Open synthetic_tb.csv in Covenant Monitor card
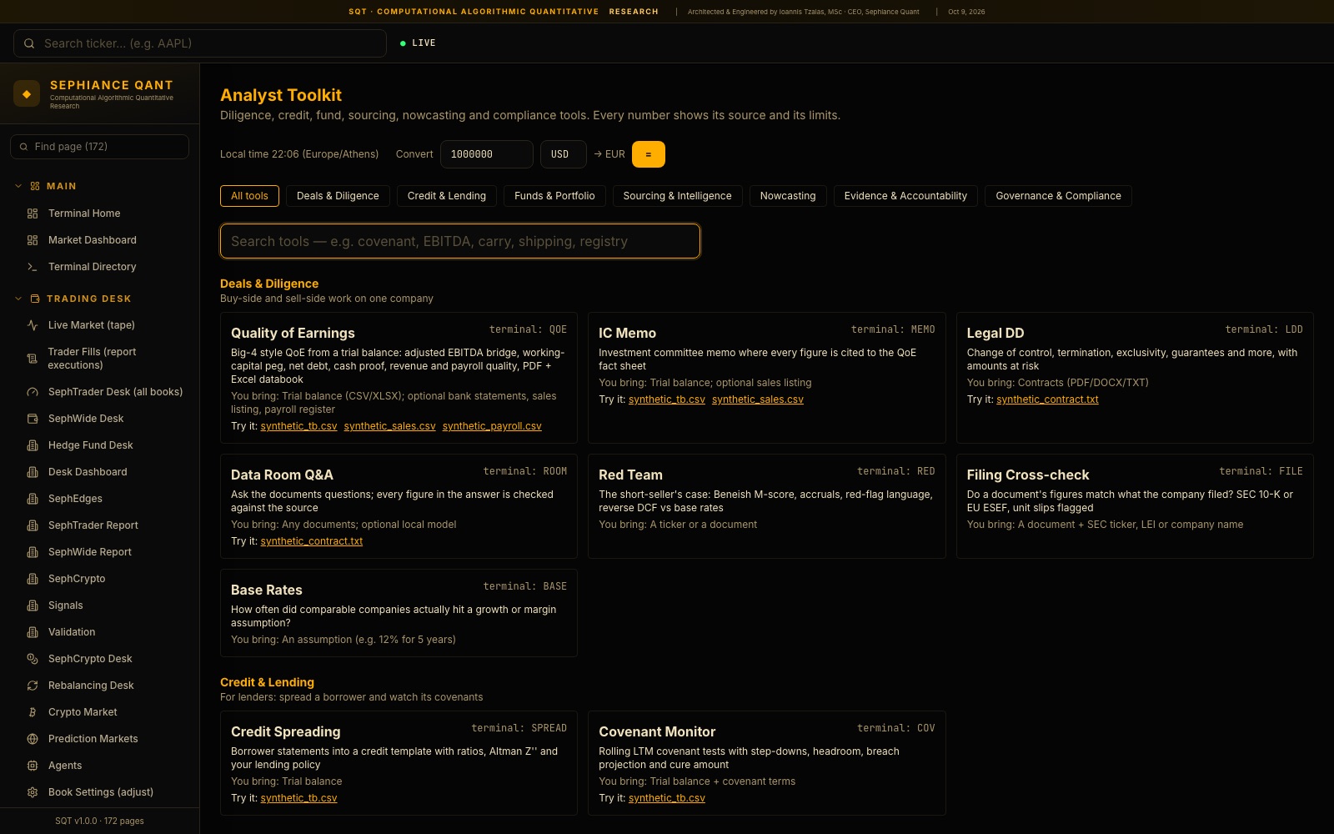 coord(667,798)
